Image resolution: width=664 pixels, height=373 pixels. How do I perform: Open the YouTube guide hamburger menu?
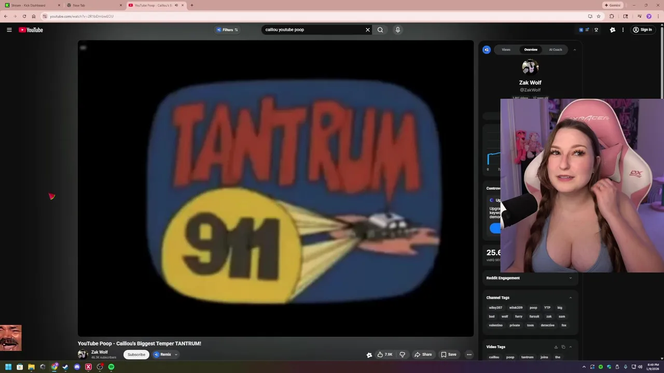pyautogui.click(x=9, y=30)
